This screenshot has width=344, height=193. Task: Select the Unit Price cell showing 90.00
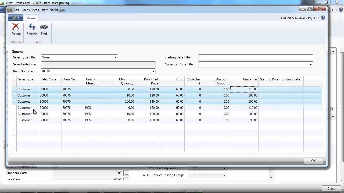click(244, 120)
